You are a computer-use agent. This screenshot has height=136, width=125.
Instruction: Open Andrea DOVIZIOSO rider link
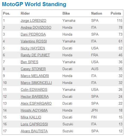(x=36, y=27)
